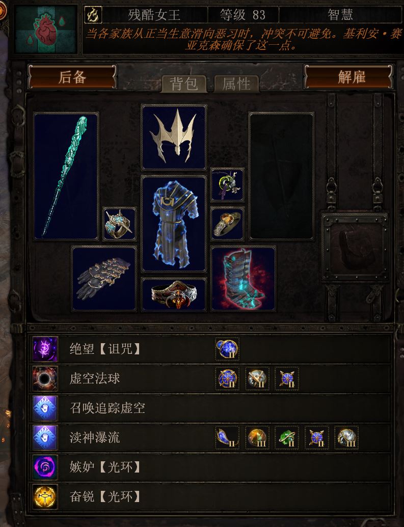Click the empty off-hand slot
The height and width of the screenshot is (527, 404).
pyautogui.click(x=281, y=177)
